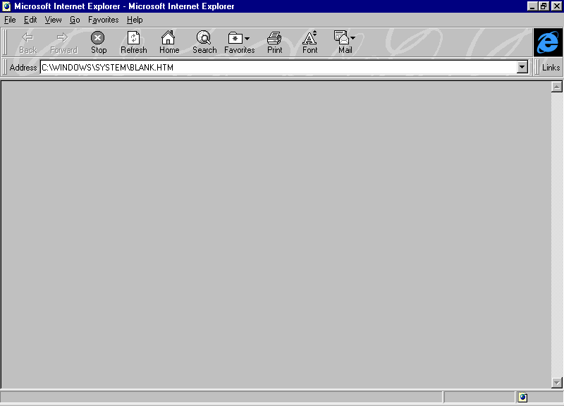
Task: Open the View menu
Action: pos(53,20)
